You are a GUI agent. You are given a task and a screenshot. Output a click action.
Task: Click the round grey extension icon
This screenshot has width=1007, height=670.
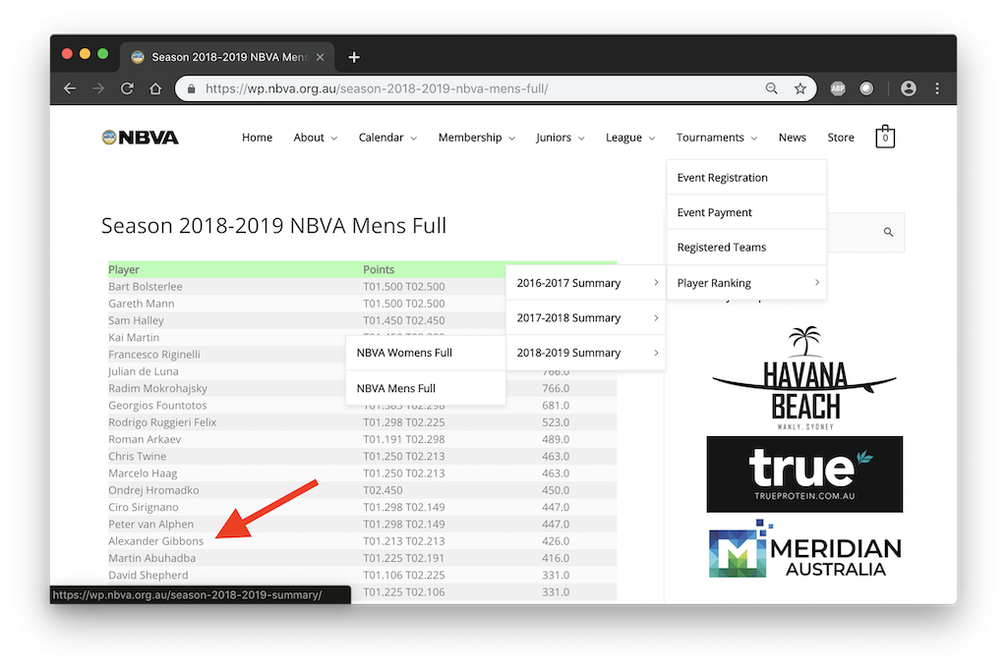click(866, 88)
